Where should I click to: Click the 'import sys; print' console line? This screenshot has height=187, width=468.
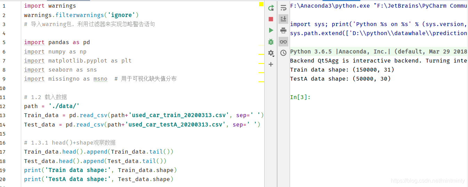point(379,24)
